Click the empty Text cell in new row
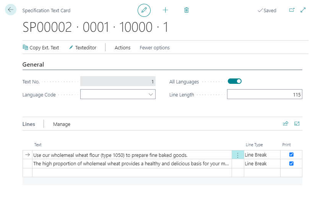This screenshot has width=331, height=199. (132, 173)
